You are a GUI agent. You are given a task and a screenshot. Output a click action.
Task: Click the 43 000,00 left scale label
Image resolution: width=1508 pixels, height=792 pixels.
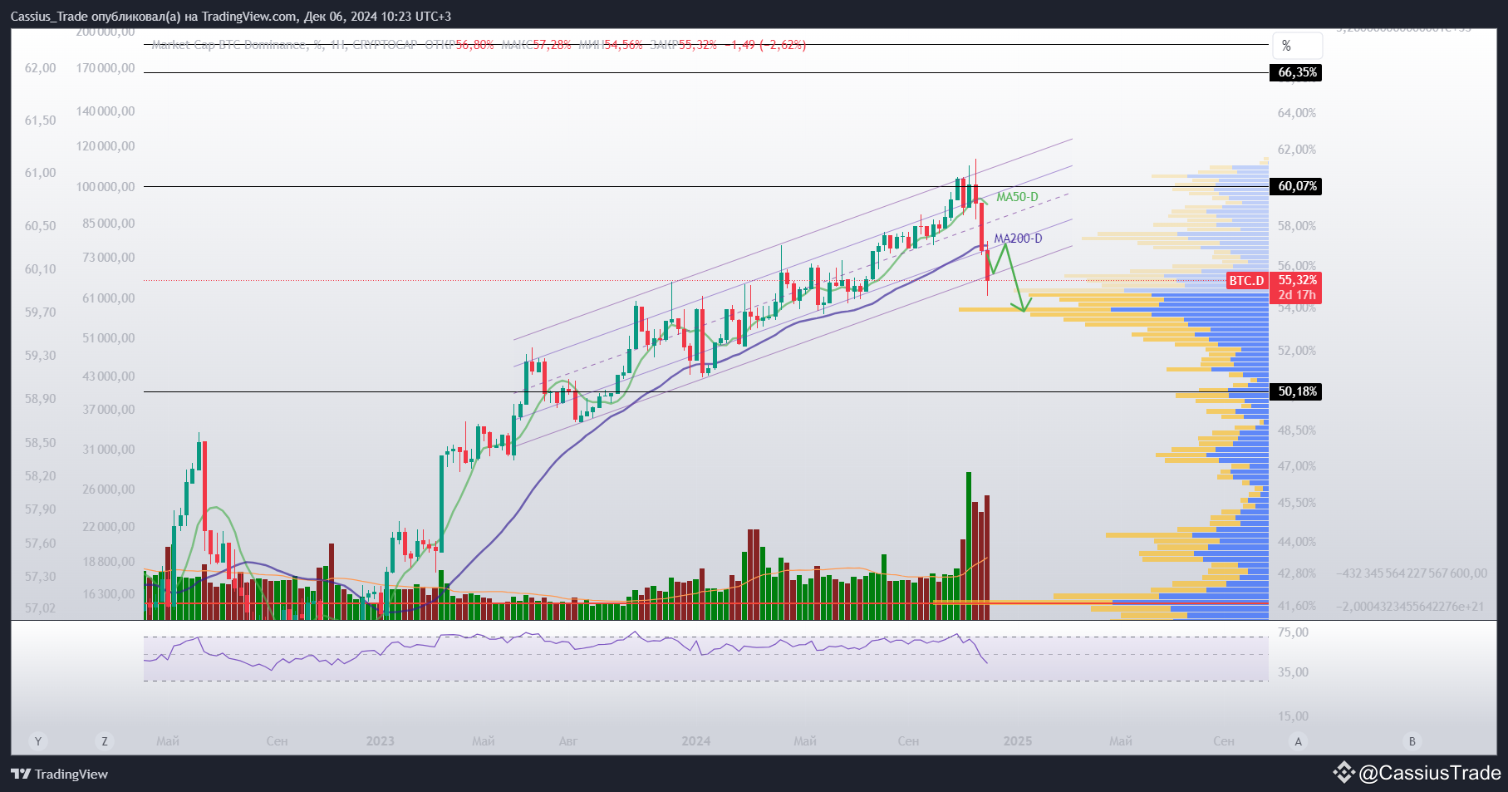[109, 376]
